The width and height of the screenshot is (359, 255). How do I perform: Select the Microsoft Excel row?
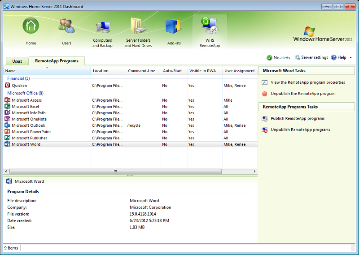point(131,106)
